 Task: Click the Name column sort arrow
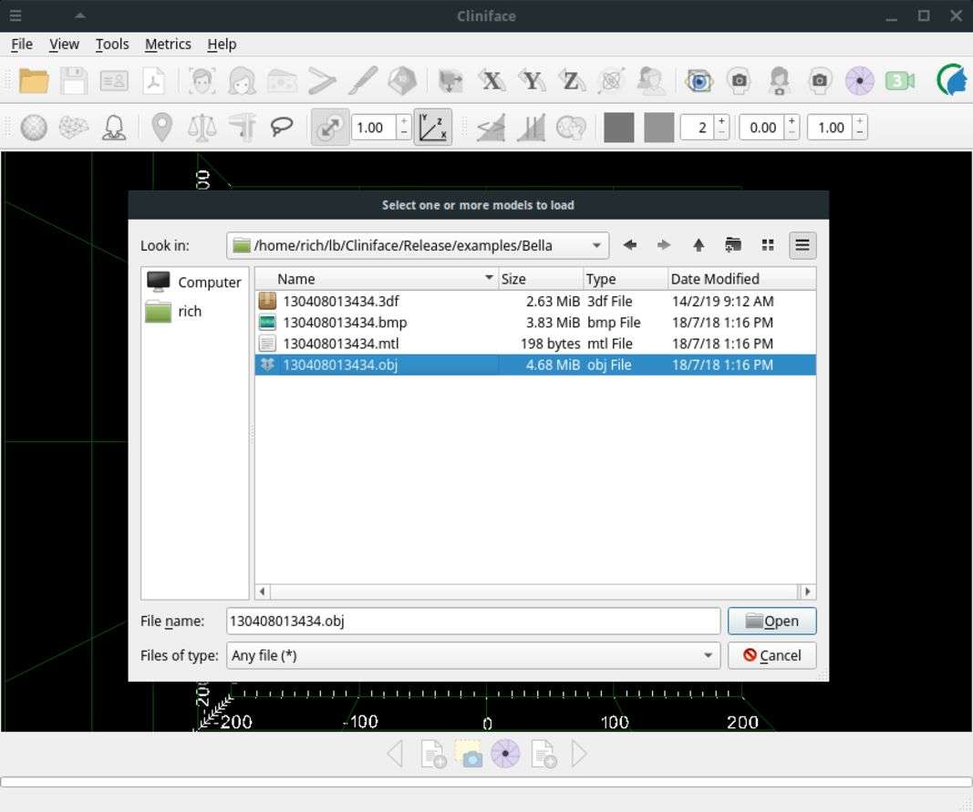[489, 279]
